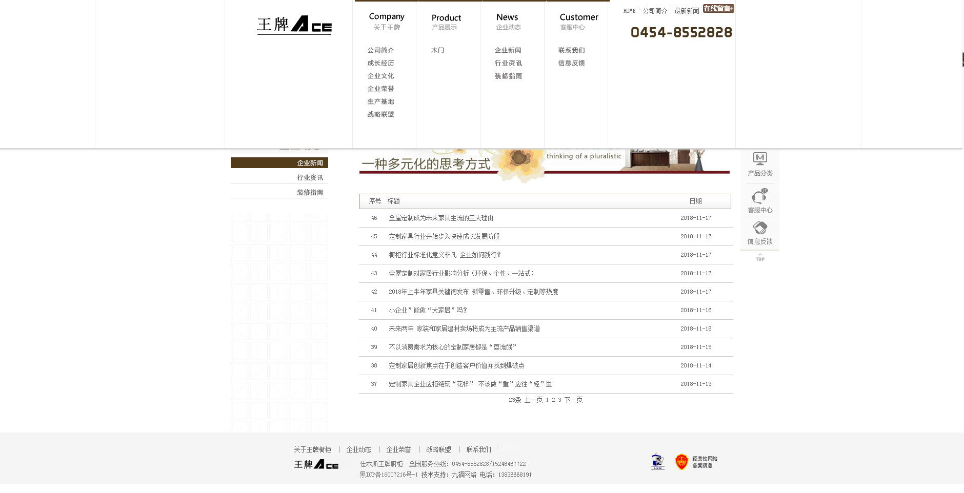The image size is (964, 493).
Task: Go to 下一页 in pagination
Action: [x=573, y=400]
